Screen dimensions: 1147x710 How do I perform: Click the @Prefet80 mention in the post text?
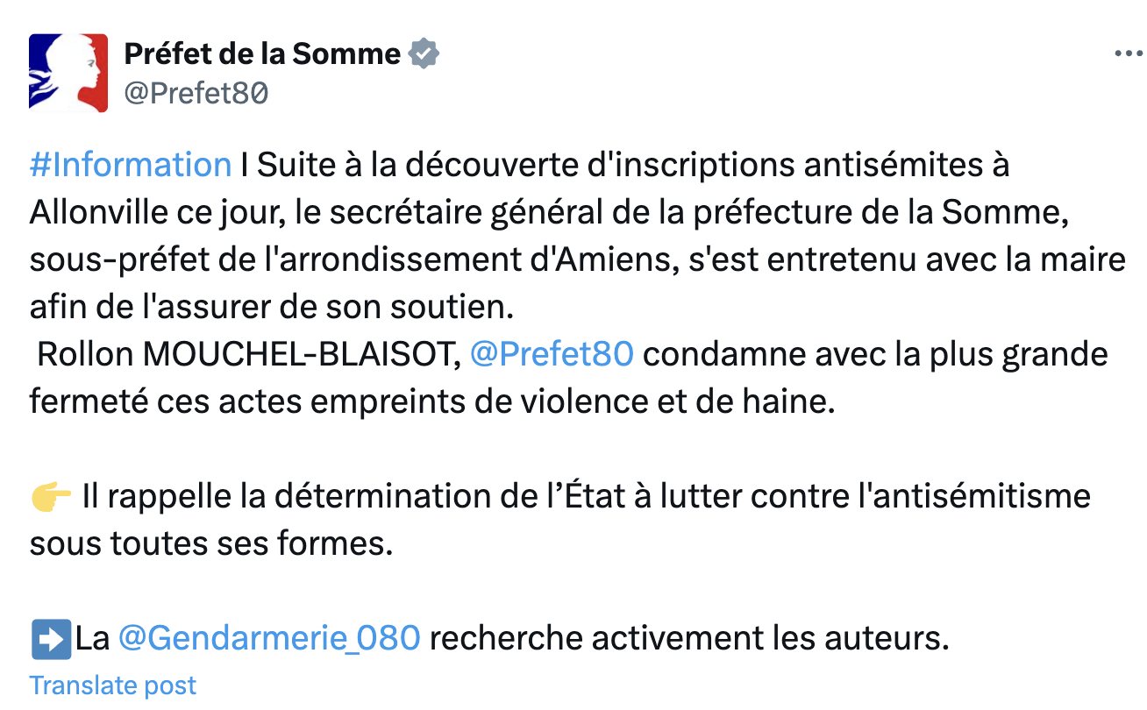point(552,354)
